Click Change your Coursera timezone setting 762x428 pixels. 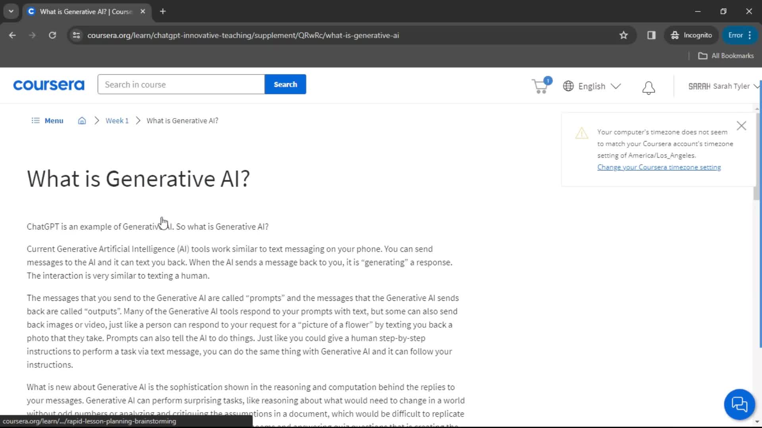[658, 167]
